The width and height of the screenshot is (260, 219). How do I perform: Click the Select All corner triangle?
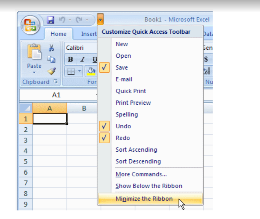pyautogui.click(x=26, y=108)
